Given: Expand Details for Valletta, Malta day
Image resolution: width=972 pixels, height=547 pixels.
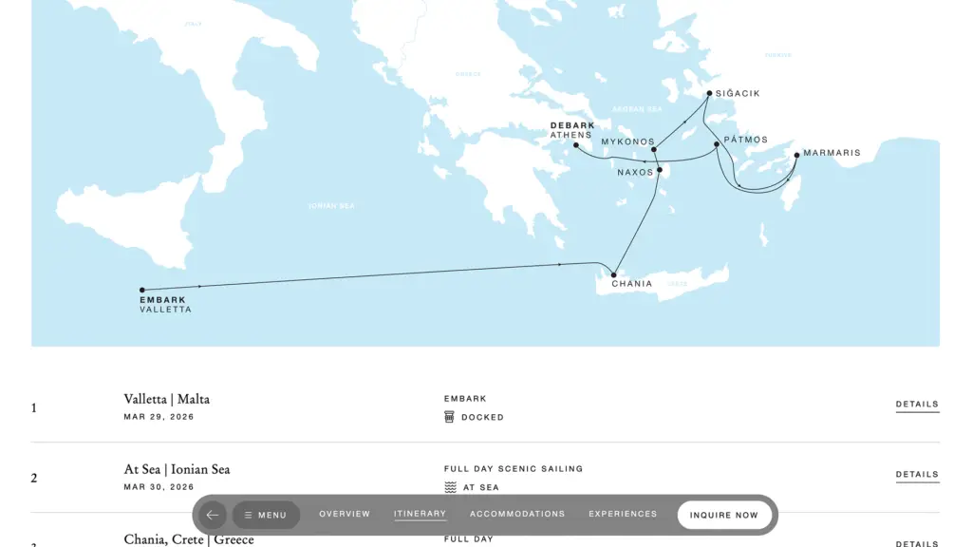Looking at the screenshot, I should [x=918, y=405].
